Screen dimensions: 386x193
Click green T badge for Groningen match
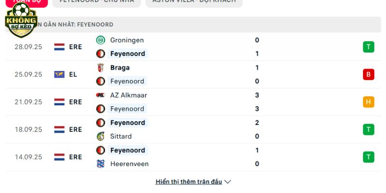tap(369, 47)
